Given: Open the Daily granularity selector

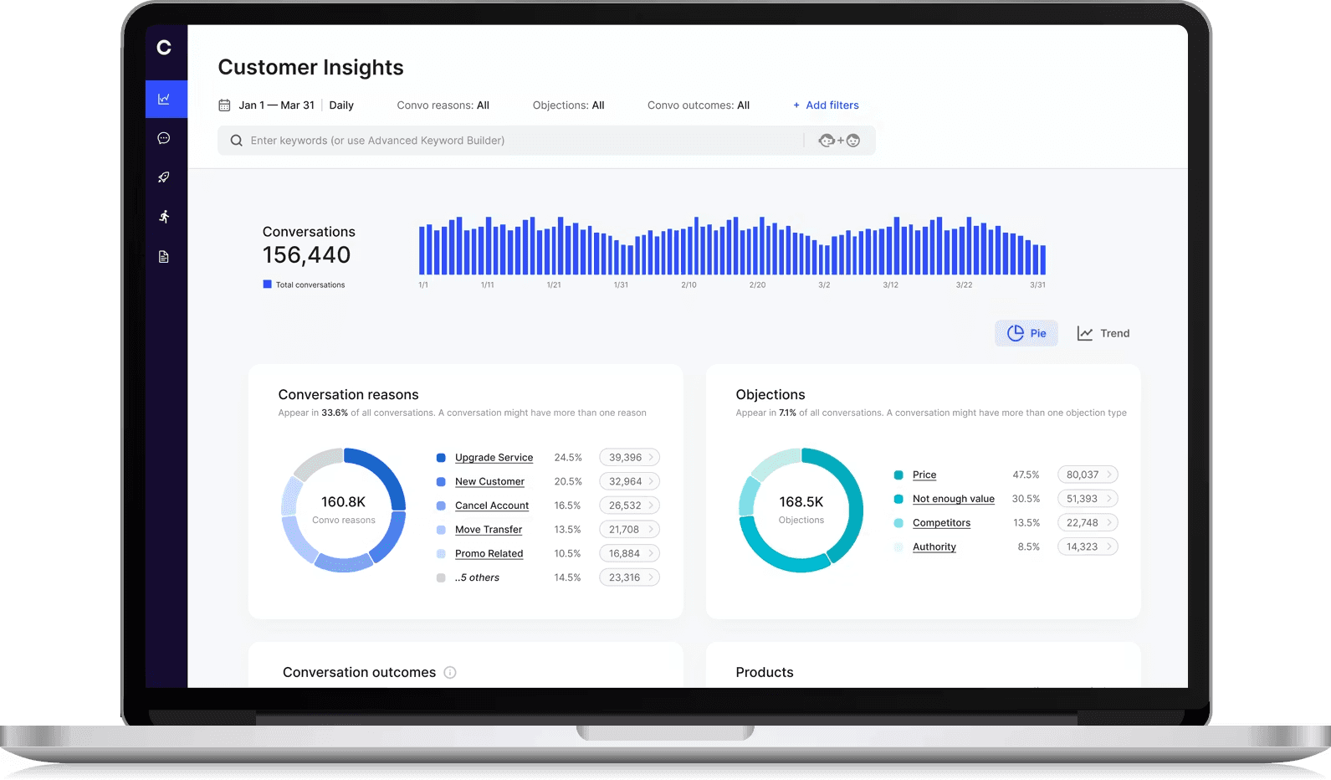Looking at the screenshot, I should tap(341, 105).
